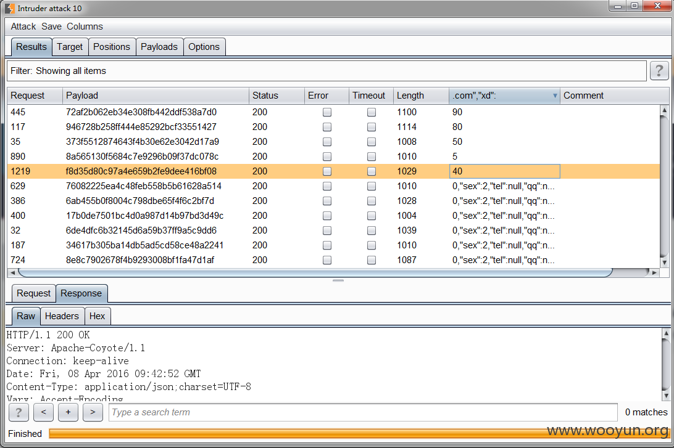
Task: Click the results horizontal scrollbar thumb
Action: (315, 272)
